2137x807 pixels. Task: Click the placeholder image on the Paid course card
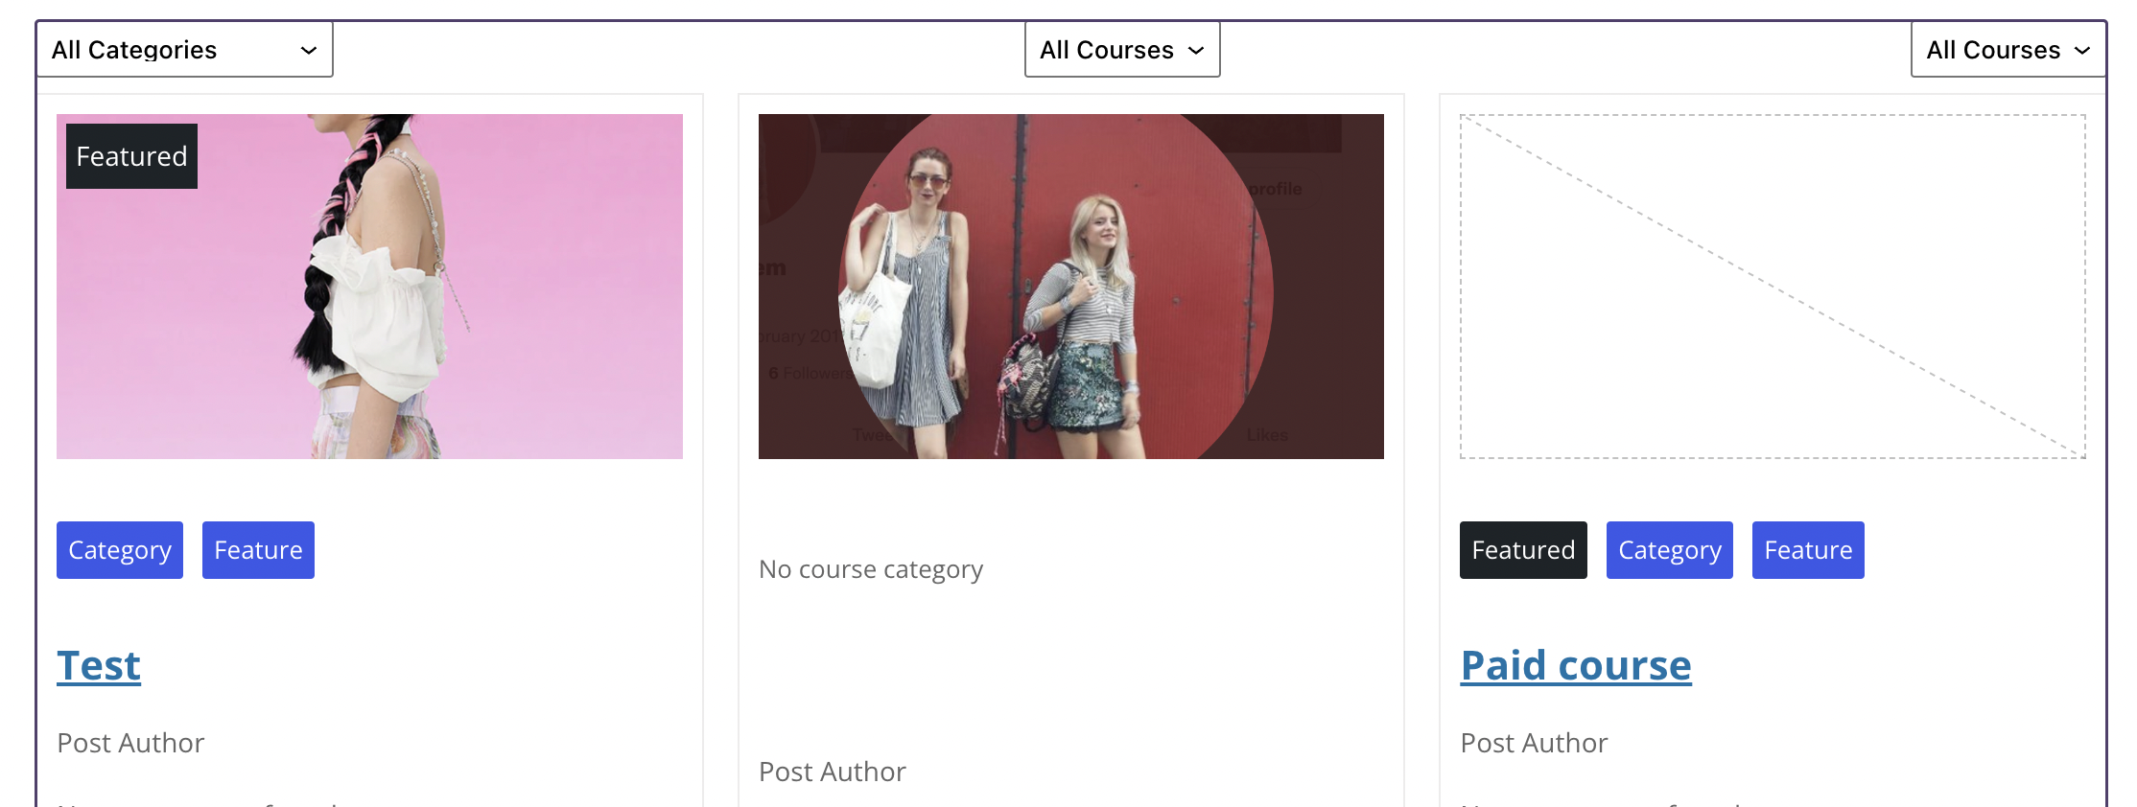(x=1773, y=286)
